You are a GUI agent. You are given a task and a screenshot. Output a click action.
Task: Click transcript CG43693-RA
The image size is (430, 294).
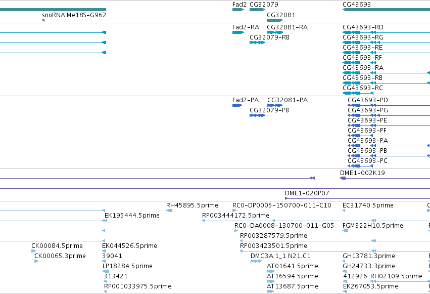tap(363, 68)
